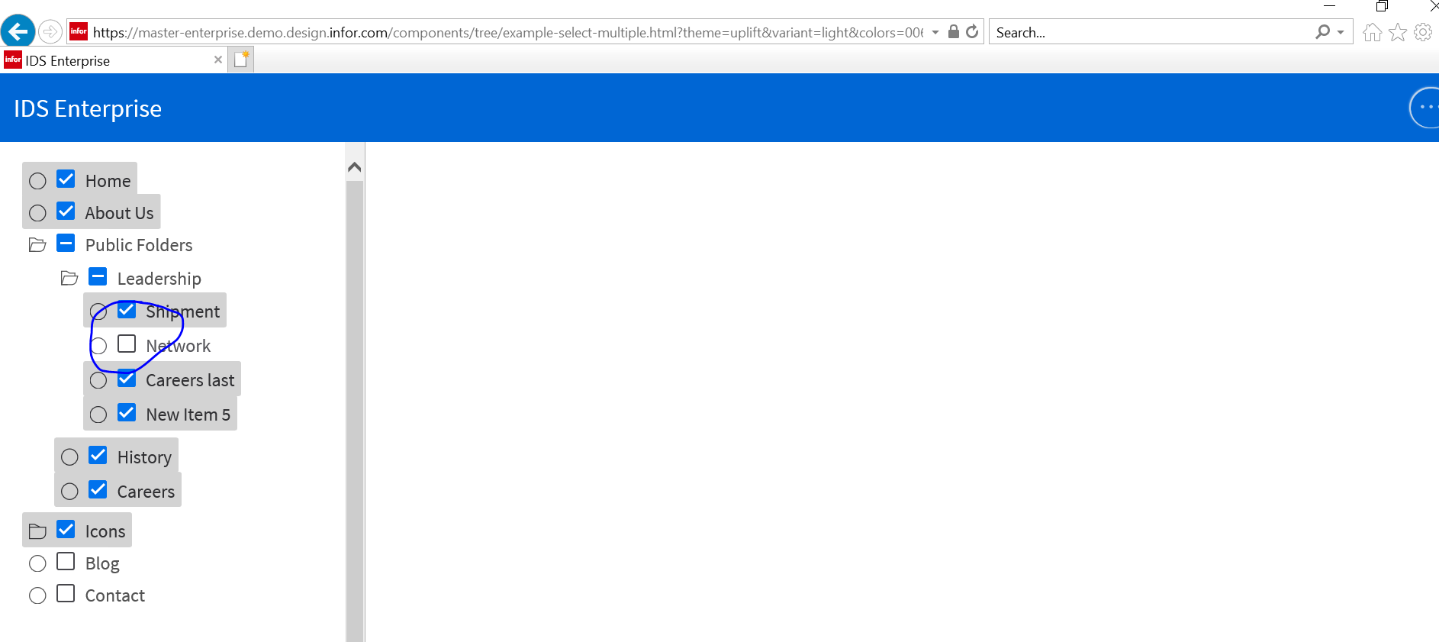Click the IDS Enterprise header title
1439x642 pixels.
(x=88, y=108)
